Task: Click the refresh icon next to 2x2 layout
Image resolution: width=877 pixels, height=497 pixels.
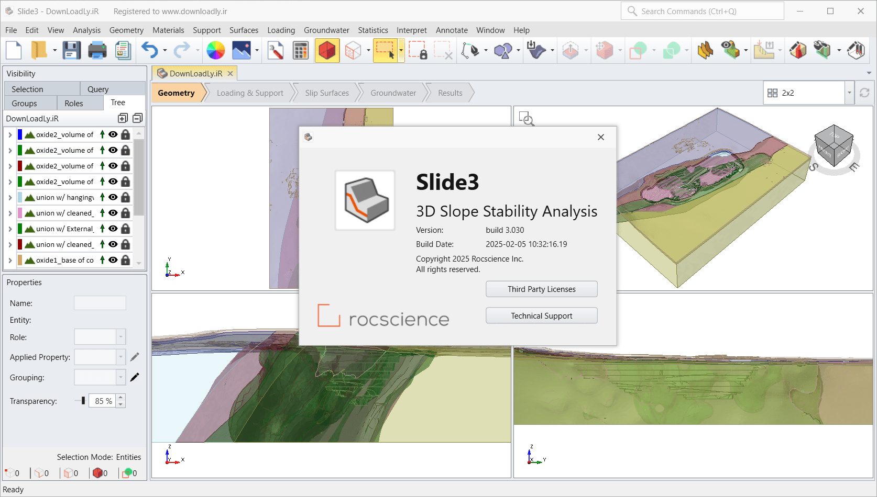Action: [864, 93]
